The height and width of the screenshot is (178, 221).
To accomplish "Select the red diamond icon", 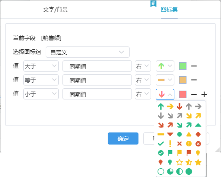I will [198, 134].
